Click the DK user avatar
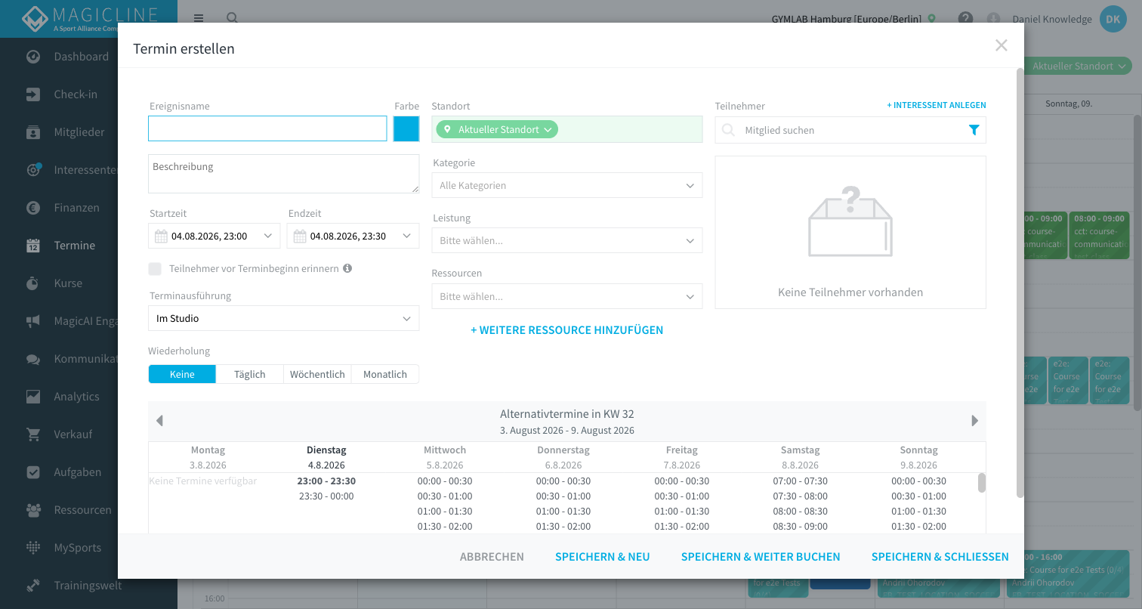The image size is (1142, 609). (1113, 19)
